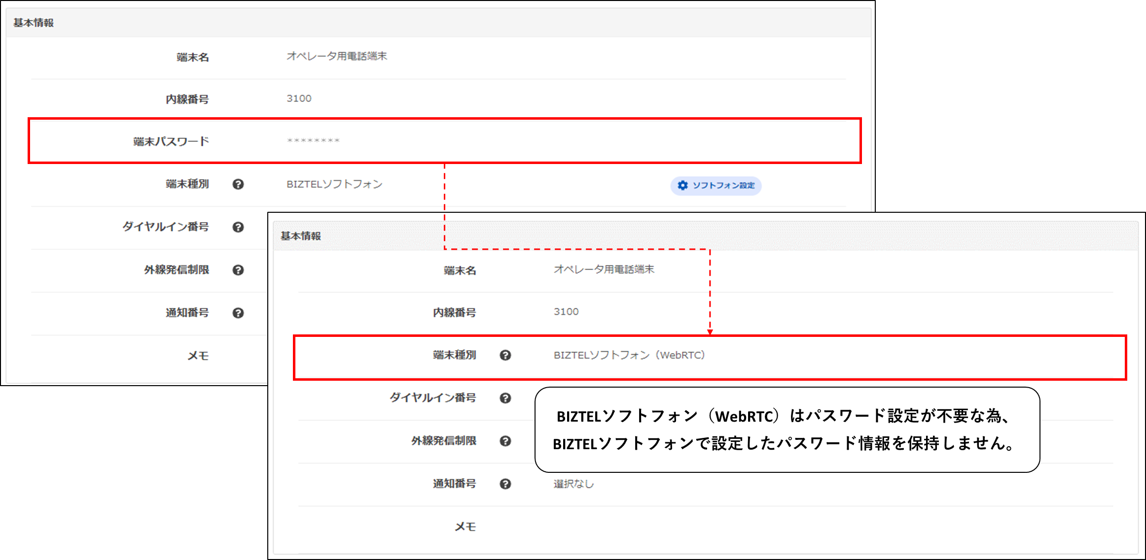
Task: Click help icon beside ダイヤルイン番号 in right panel
Action: point(505,398)
